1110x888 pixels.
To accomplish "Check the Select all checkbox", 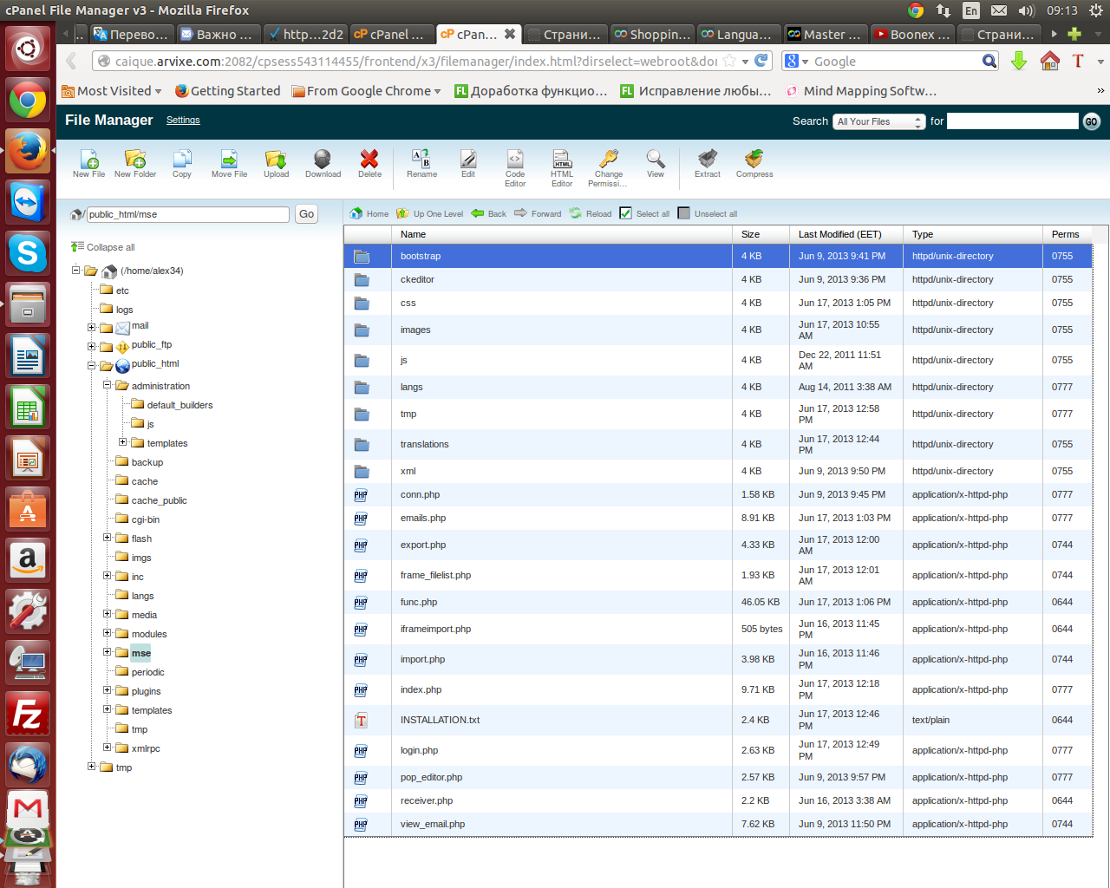I will tap(625, 213).
